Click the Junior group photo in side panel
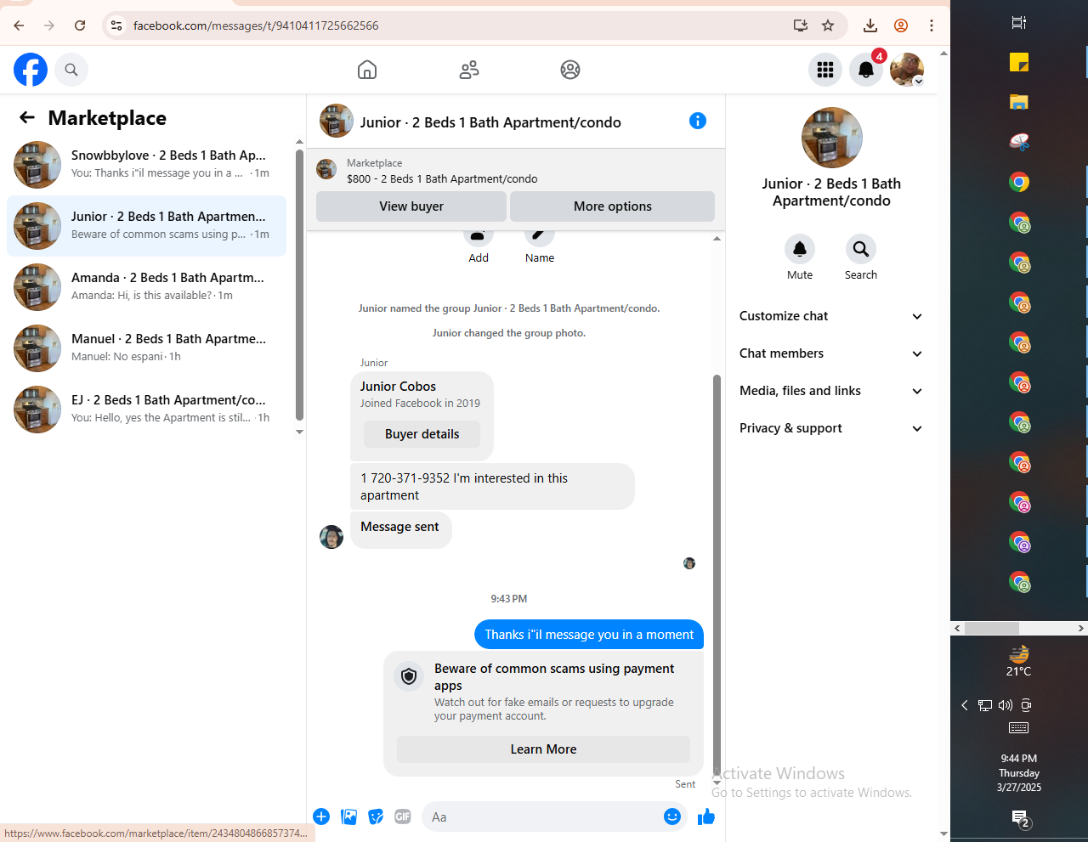 [x=832, y=138]
